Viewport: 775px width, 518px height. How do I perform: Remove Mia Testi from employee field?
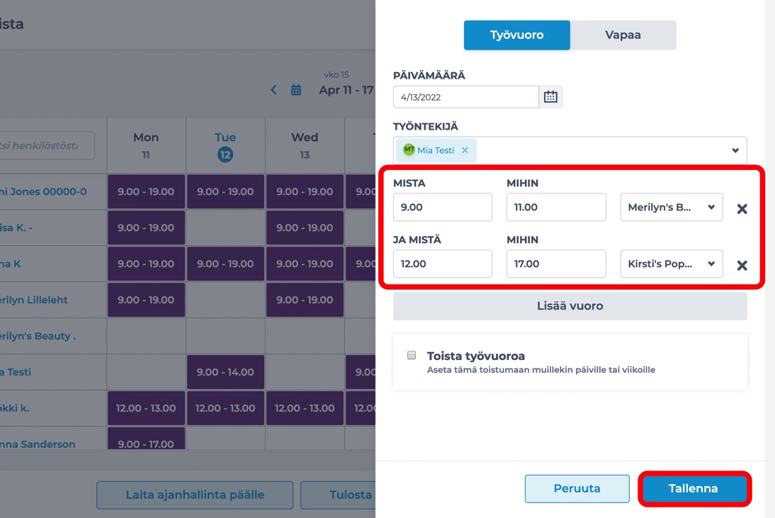coord(465,150)
